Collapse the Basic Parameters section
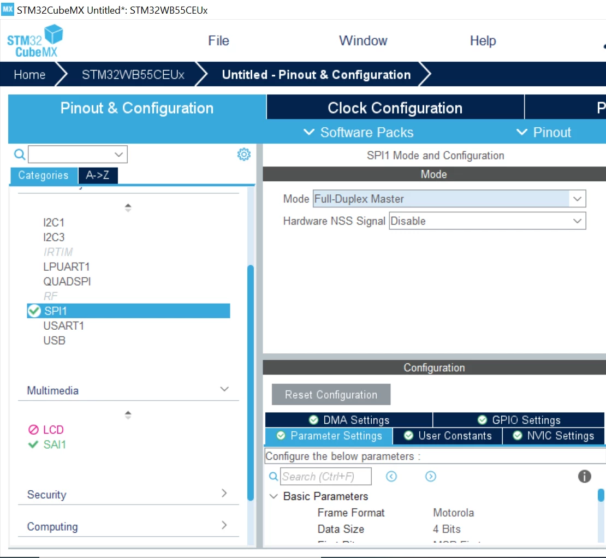606x558 pixels. pos(274,496)
